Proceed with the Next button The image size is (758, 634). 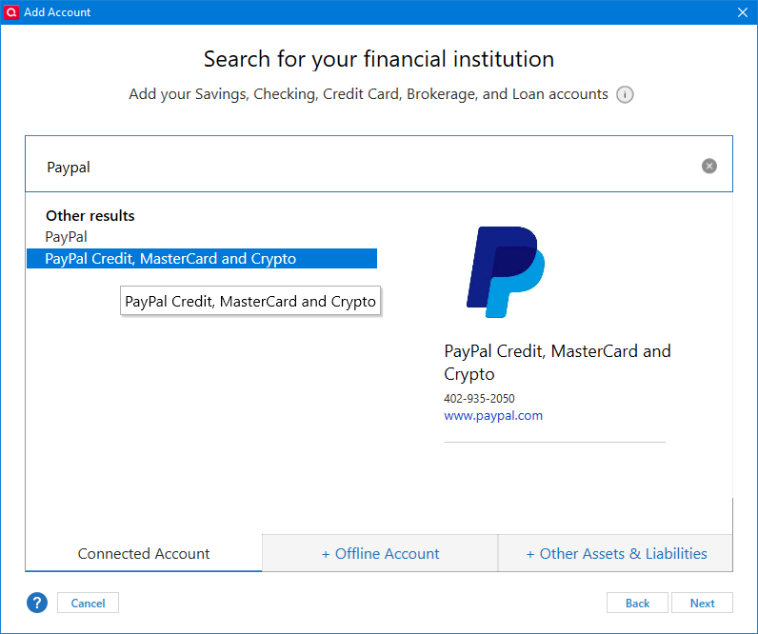click(x=702, y=604)
